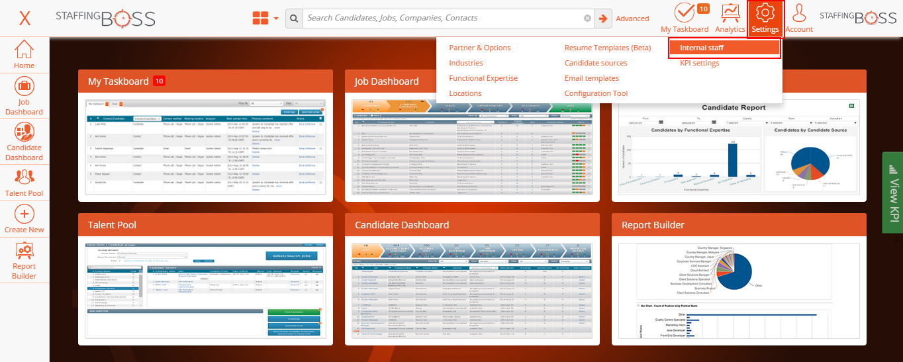This screenshot has width=903, height=362.
Task: Open Candidate sources menu entry
Action: [596, 63]
